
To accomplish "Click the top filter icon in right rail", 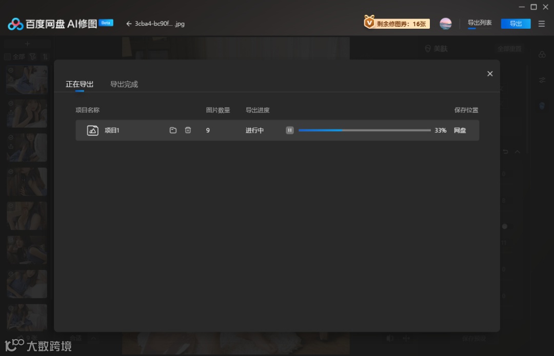I will click(x=542, y=54).
